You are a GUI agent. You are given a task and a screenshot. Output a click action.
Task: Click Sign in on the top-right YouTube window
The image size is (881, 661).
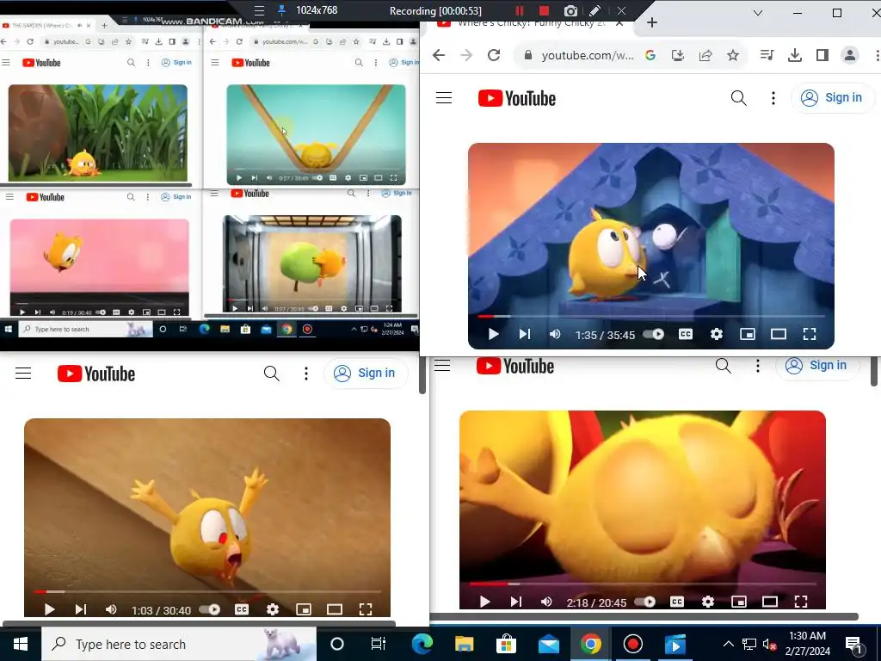click(833, 98)
